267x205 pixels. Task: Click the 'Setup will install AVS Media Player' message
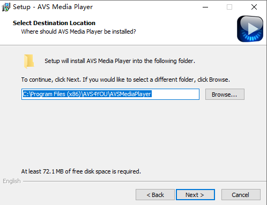tap(120, 61)
